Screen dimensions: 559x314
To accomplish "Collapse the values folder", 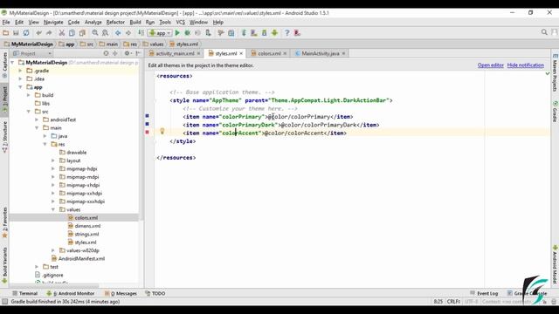I will click(53, 209).
